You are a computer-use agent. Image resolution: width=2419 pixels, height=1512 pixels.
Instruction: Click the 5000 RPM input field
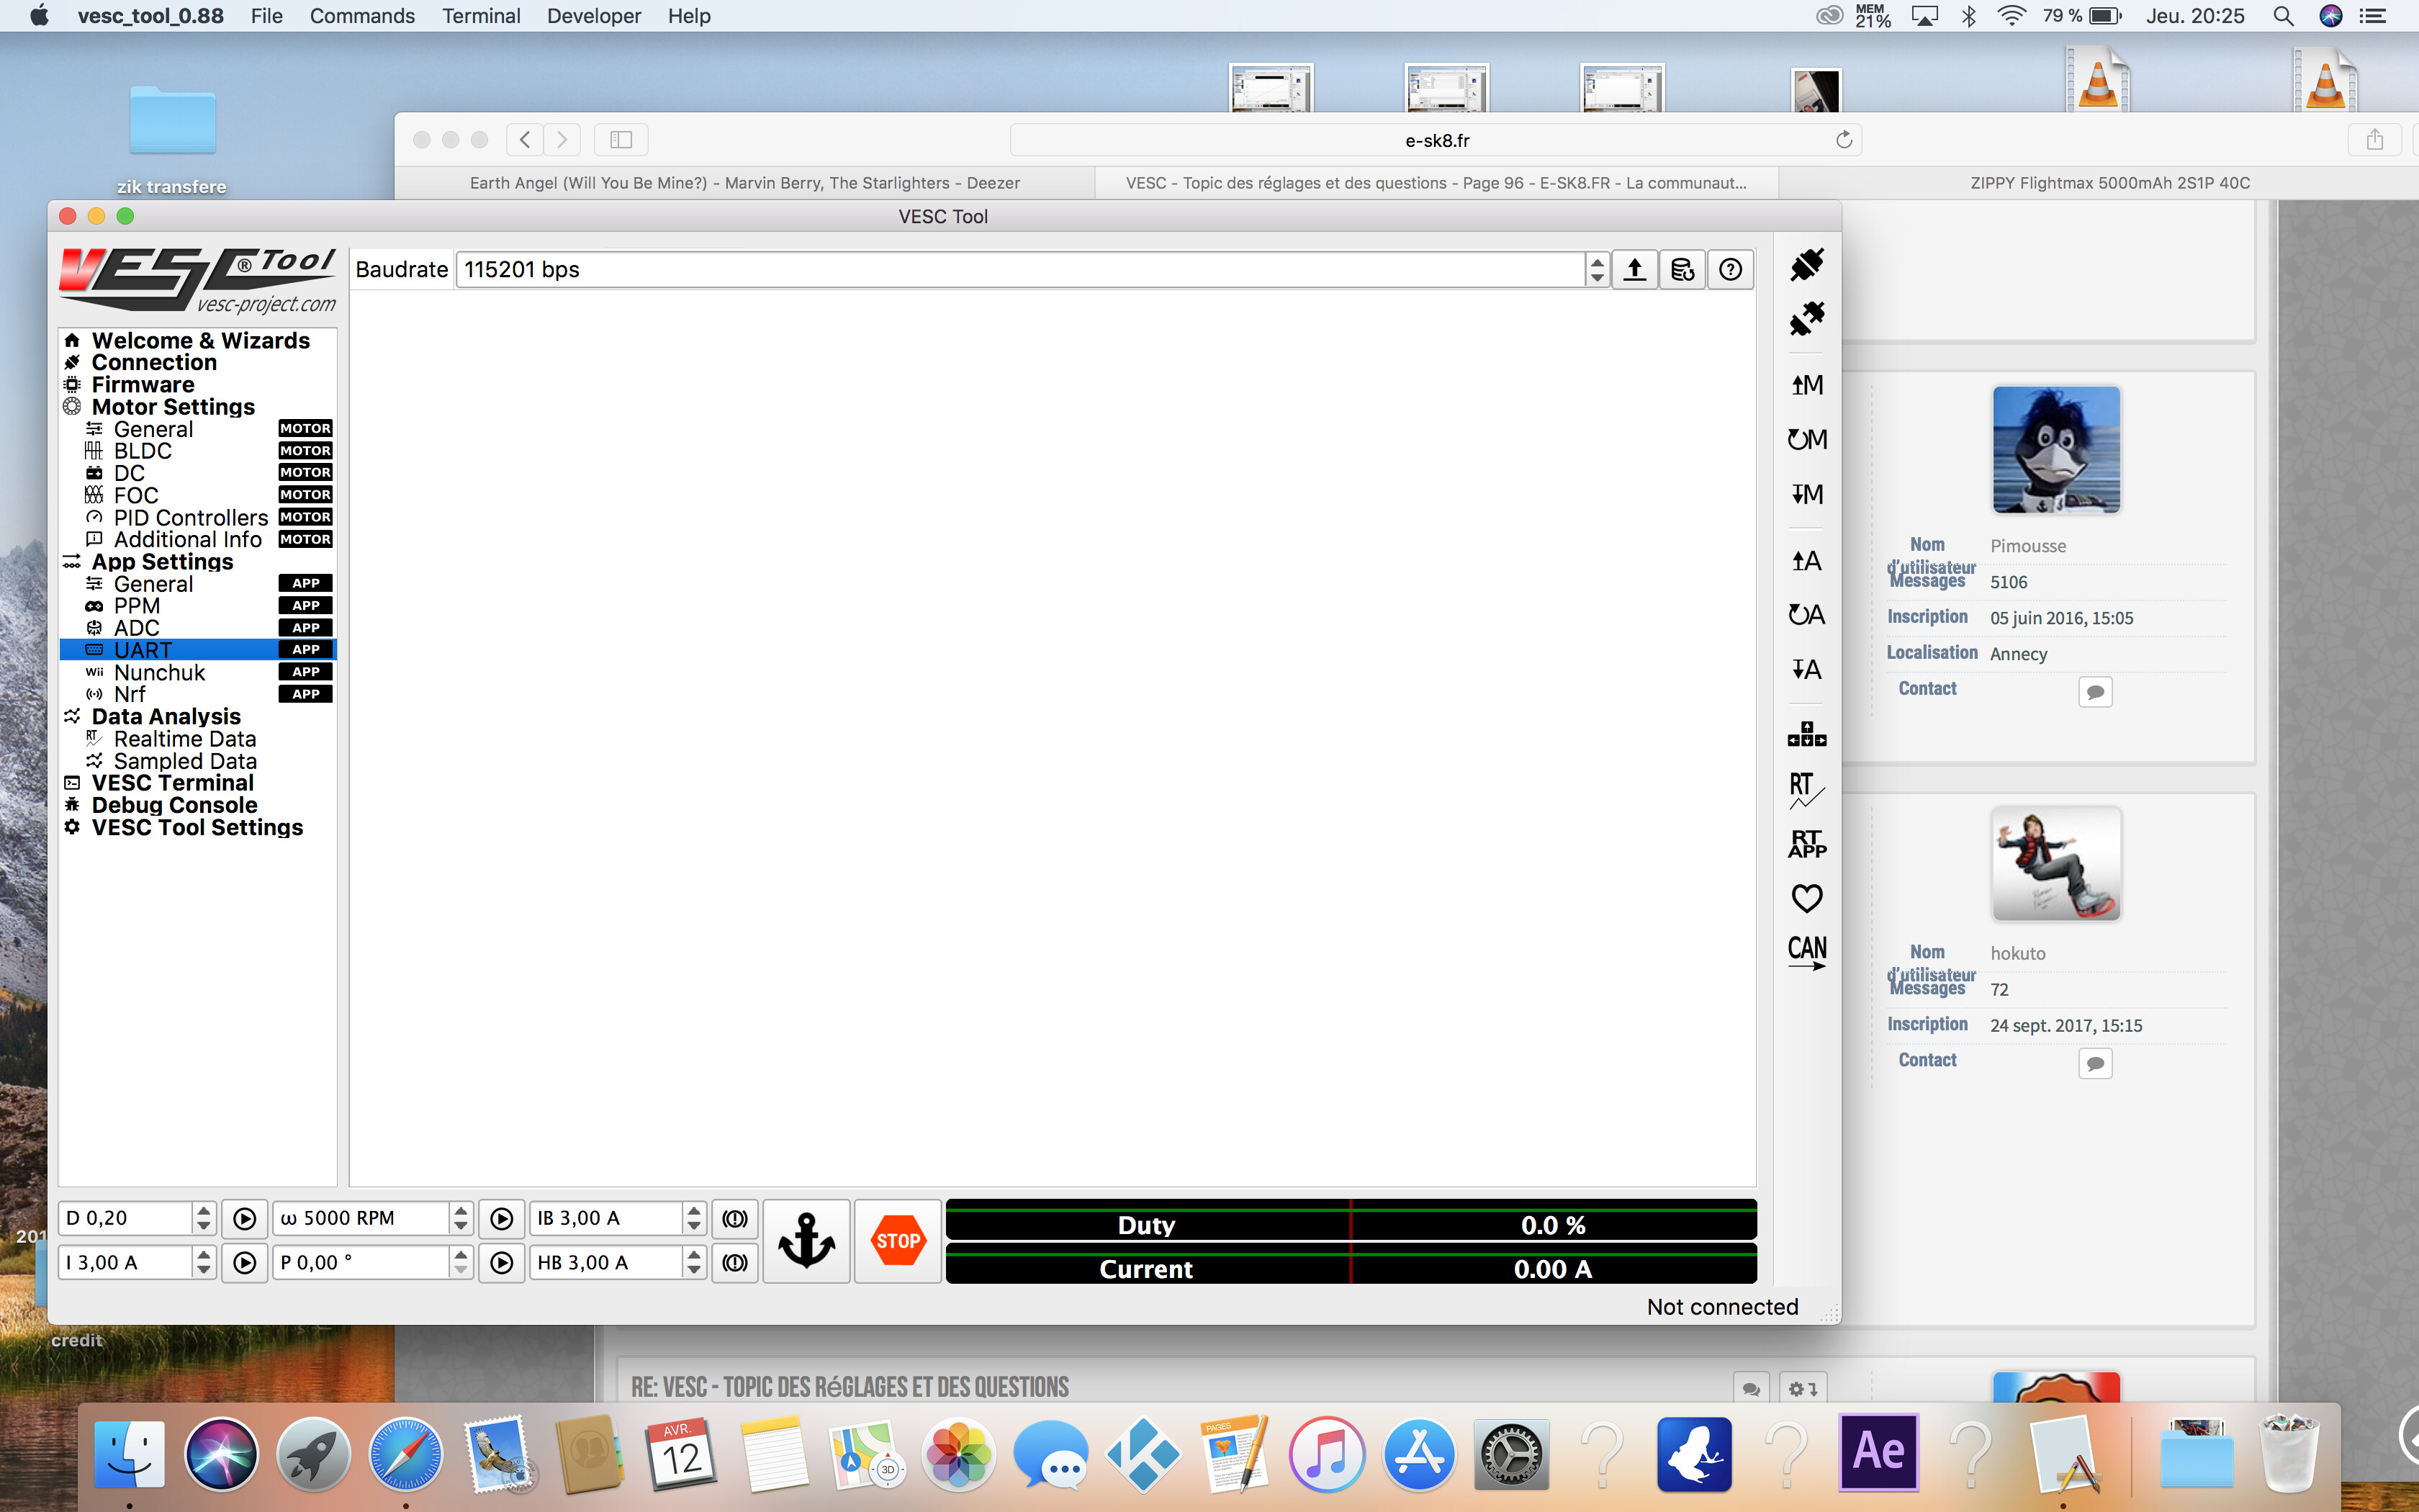[361, 1218]
